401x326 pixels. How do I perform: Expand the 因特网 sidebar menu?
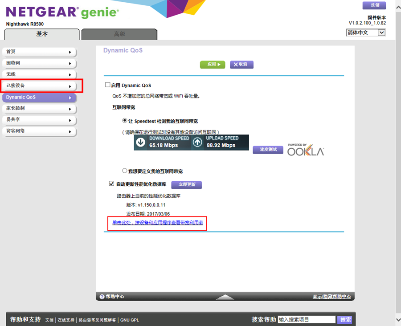pos(40,63)
